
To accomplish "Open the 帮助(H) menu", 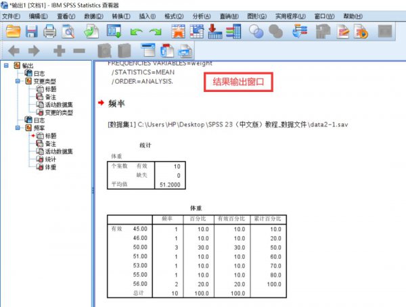I will (353, 16).
